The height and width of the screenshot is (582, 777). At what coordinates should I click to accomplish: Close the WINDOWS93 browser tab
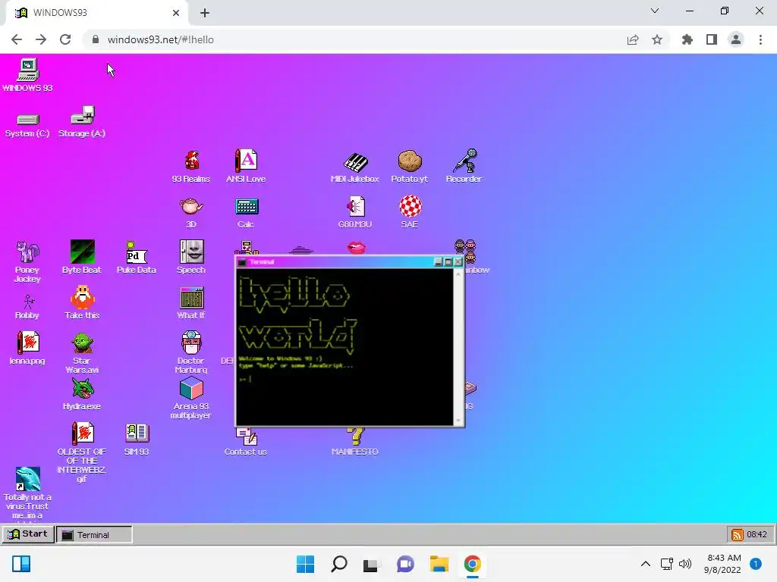tap(176, 13)
